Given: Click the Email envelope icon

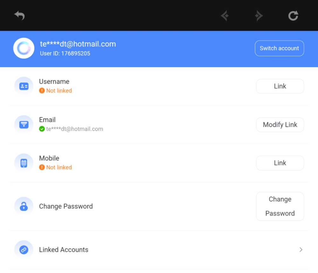Looking at the screenshot, I should [x=24, y=125].
